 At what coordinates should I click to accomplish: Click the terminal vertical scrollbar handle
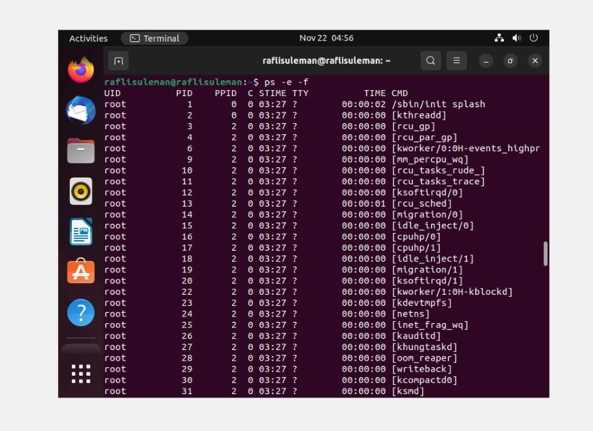[x=546, y=253]
